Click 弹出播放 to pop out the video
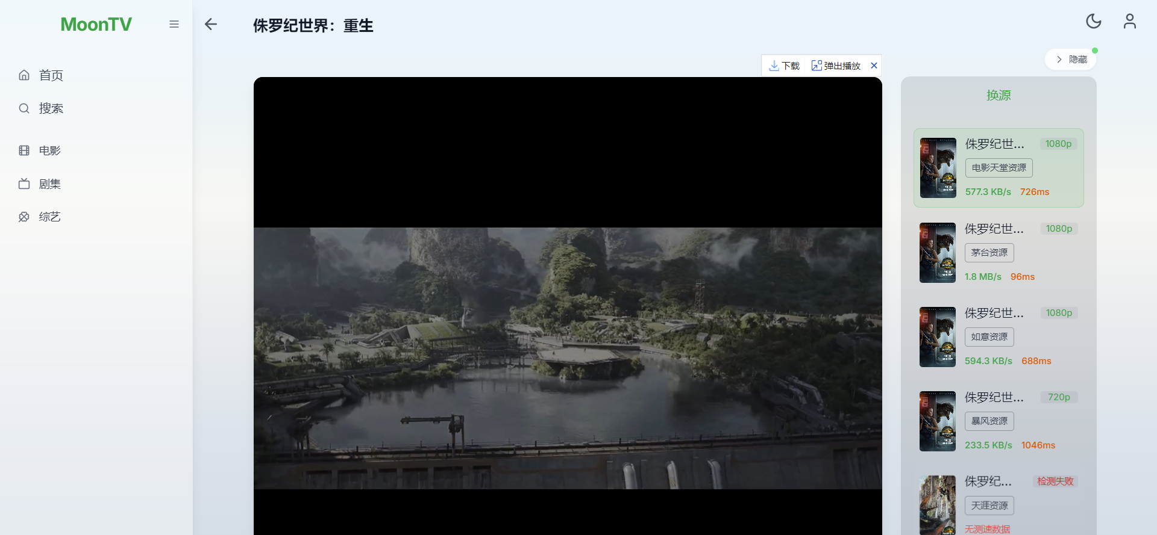1157x535 pixels. [x=836, y=66]
